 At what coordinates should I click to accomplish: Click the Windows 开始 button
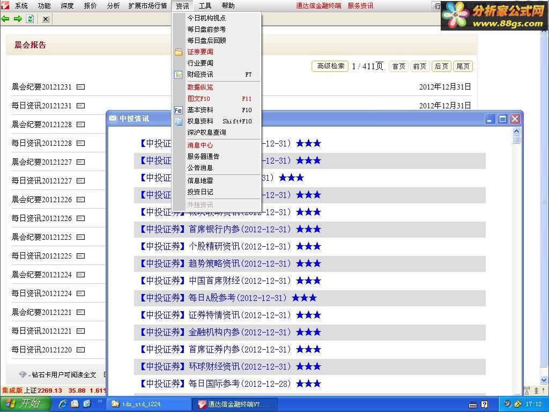pos(25,404)
